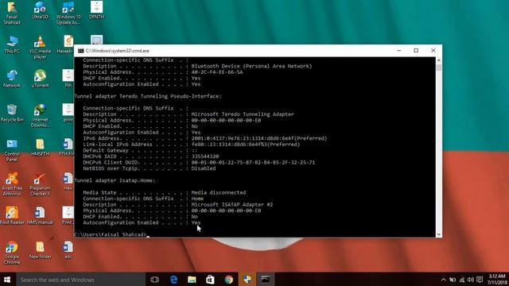Click the cmd vertical scrollbar thumb
This screenshot has width=509, height=286.
pyautogui.click(x=439, y=67)
